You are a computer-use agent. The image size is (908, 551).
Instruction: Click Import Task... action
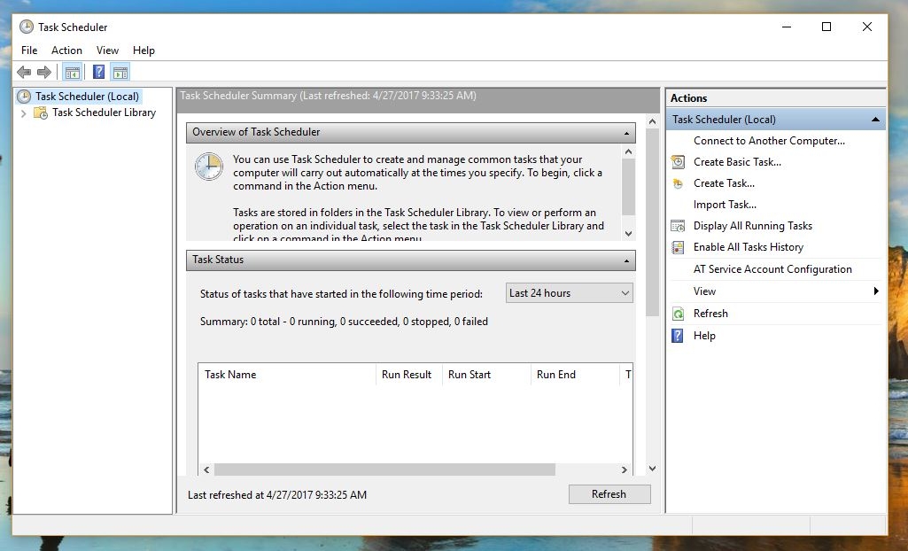coord(725,205)
